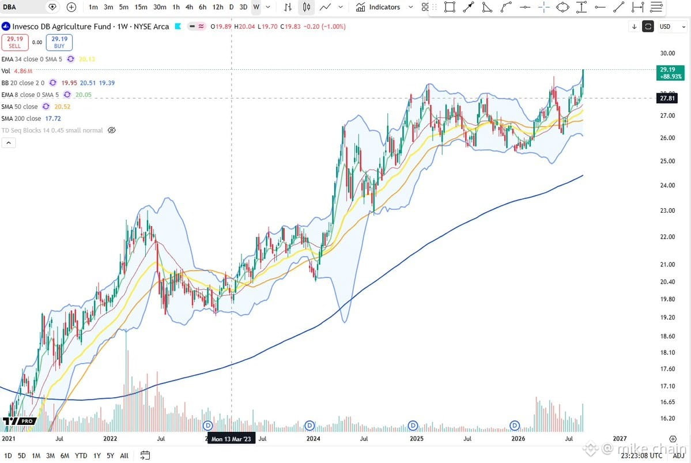Collapse the indicator legend chevron
The width and height of the screenshot is (691, 463).
tap(9, 142)
